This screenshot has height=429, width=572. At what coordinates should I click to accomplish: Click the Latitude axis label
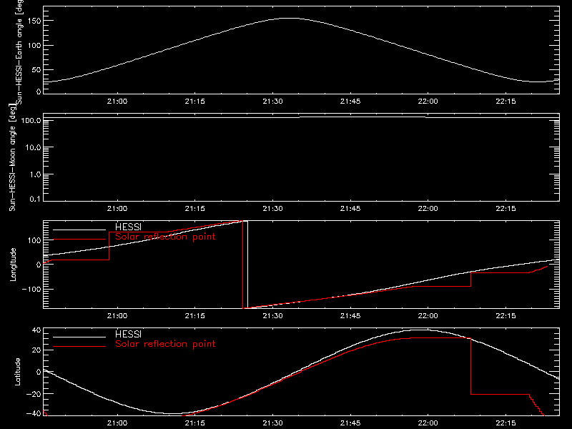point(17,372)
